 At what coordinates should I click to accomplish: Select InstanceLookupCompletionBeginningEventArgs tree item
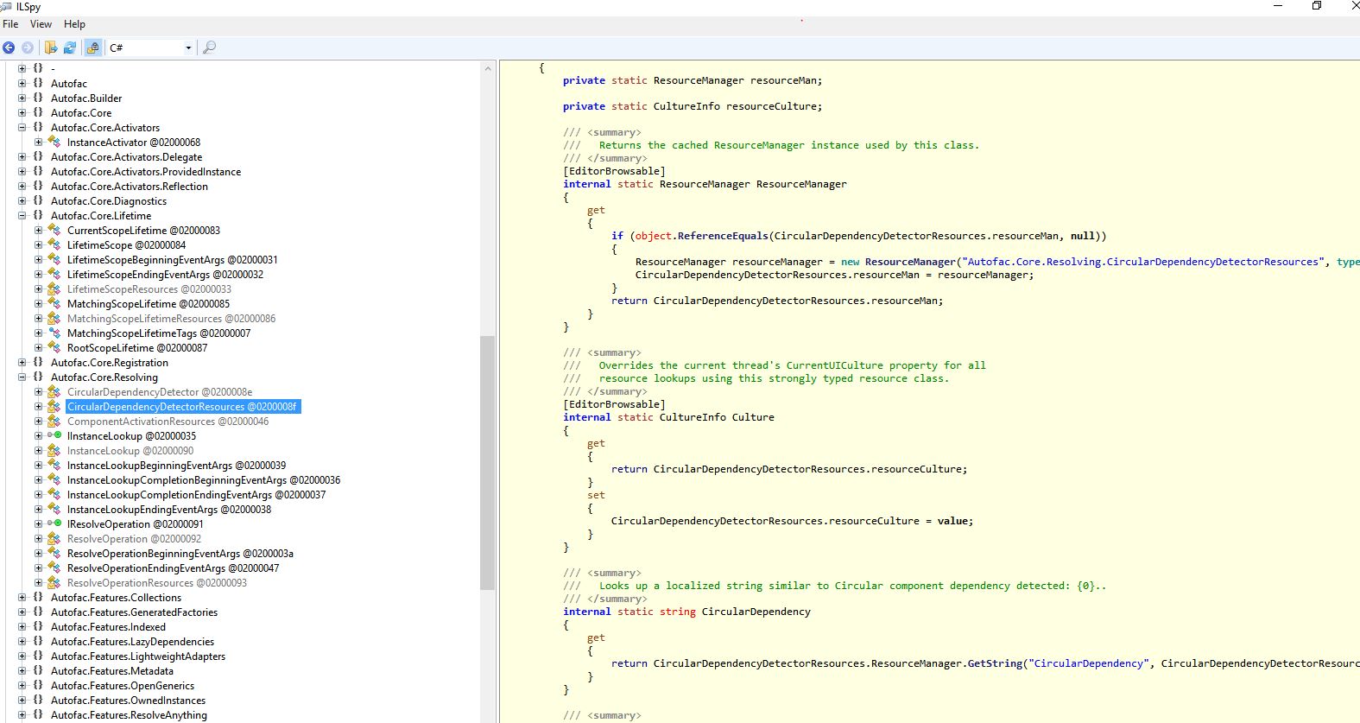point(204,480)
